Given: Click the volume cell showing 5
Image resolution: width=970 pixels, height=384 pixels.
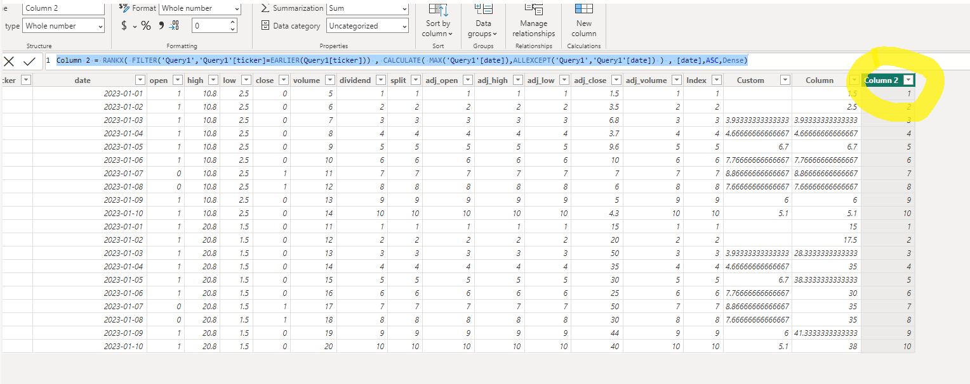Looking at the screenshot, I should click(313, 94).
